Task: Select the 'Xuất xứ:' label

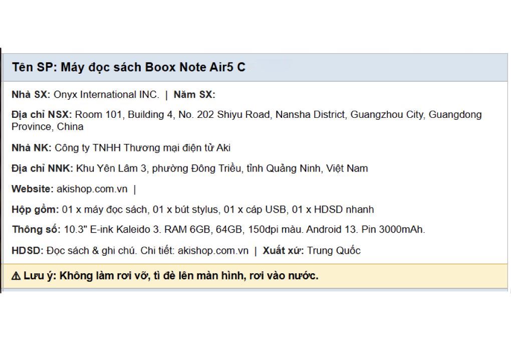Action: click(x=283, y=251)
